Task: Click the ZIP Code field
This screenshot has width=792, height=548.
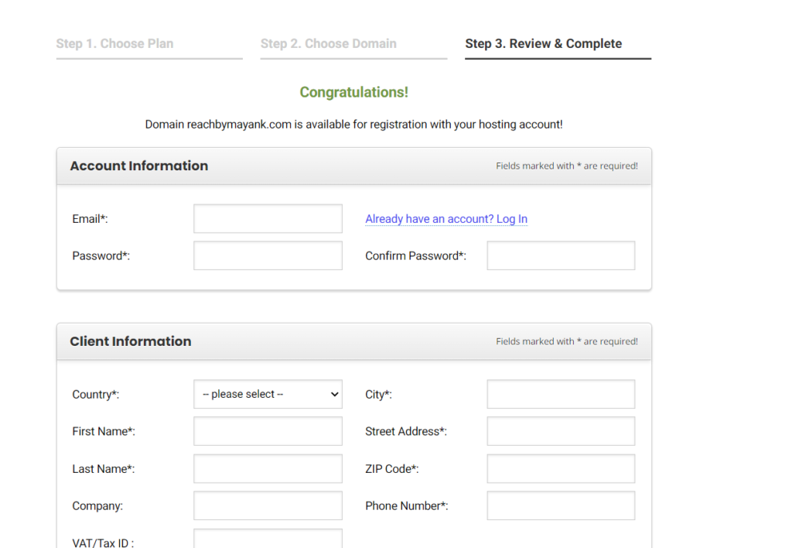Action: [561, 469]
